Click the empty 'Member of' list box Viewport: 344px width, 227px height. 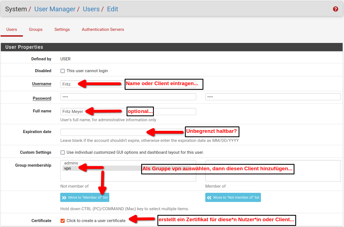click(x=273, y=171)
